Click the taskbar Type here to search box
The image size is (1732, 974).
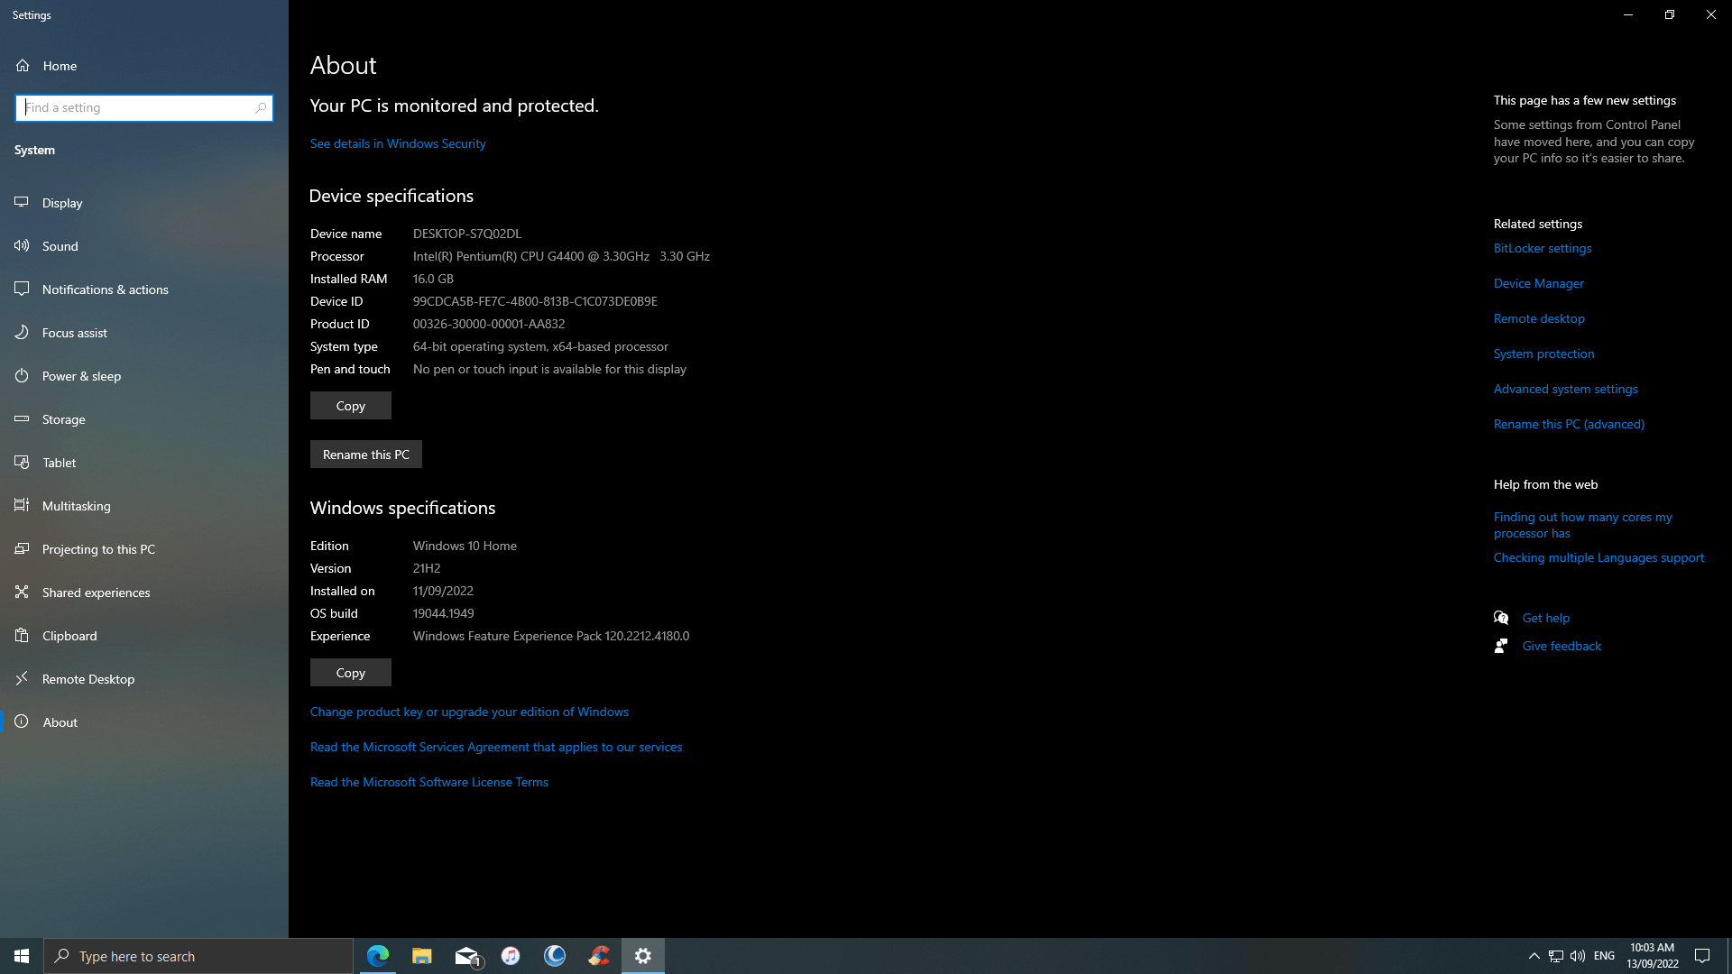click(x=198, y=956)
